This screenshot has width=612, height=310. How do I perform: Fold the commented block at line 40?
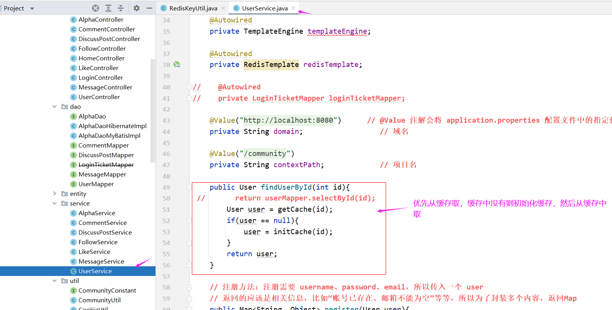click(x=189, y=87)
